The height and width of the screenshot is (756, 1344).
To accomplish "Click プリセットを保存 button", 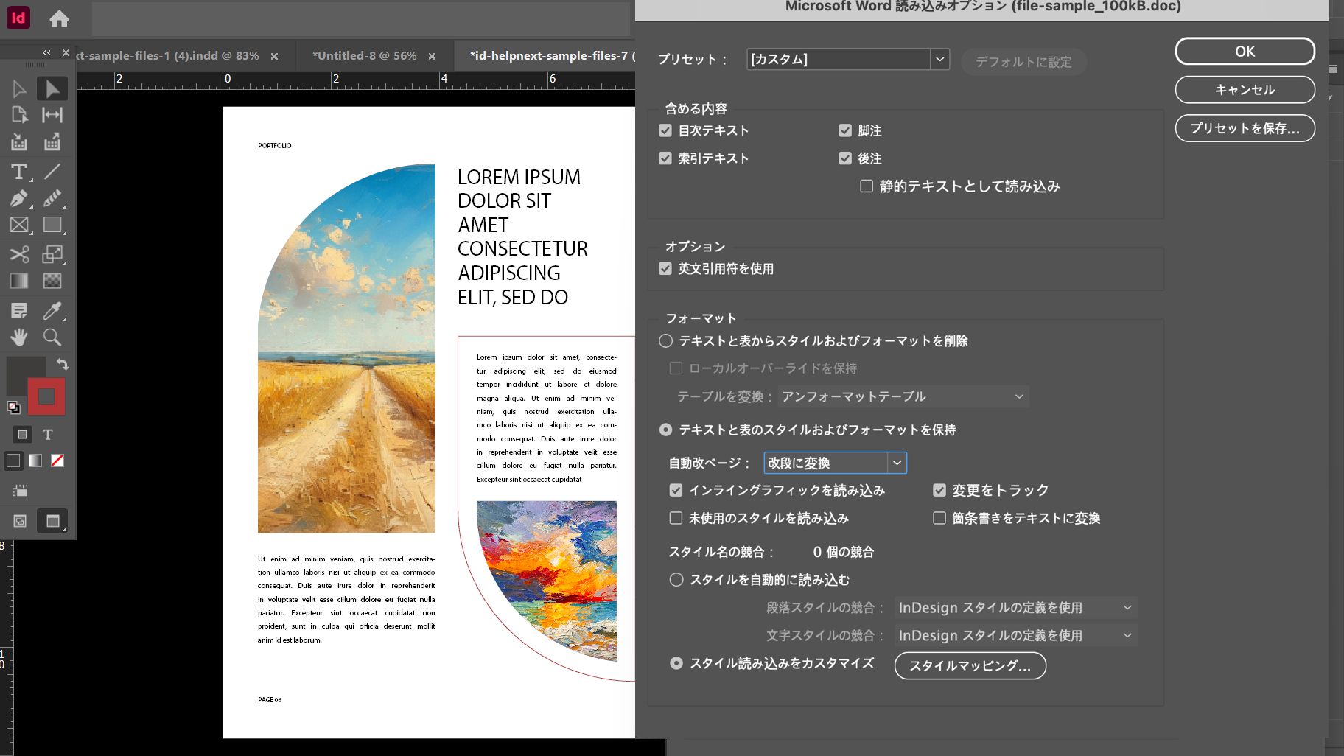I will (1245, 128).
